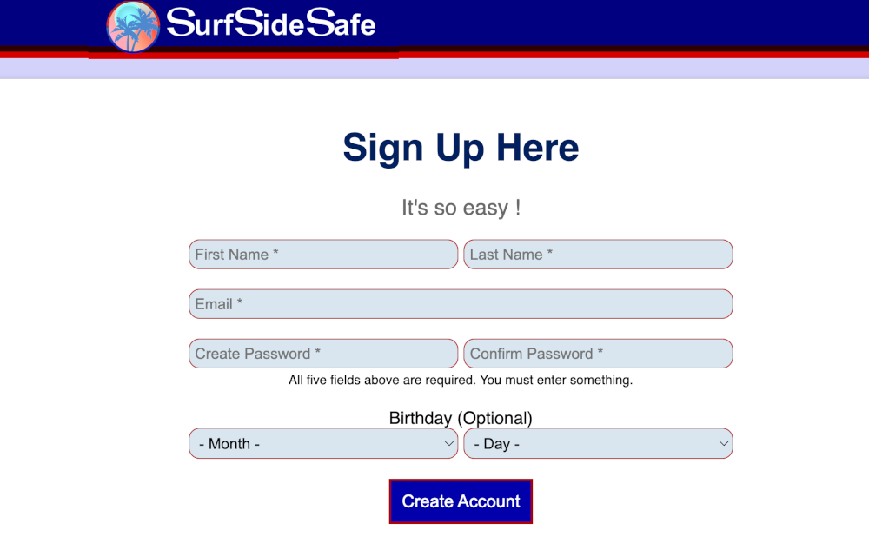The width and height of the screenshot is (869, 537).
Task: Focus the Create Password field
Action: 322,353
